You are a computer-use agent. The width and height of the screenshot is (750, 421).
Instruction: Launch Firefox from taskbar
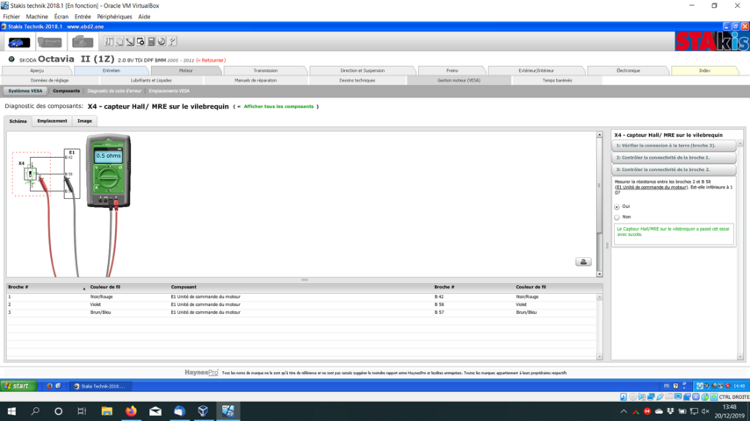pos(131,411)
